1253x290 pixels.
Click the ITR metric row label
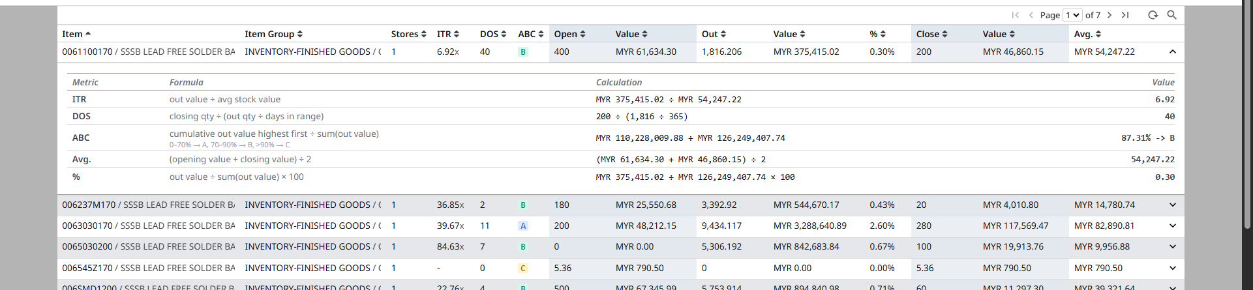79,99
